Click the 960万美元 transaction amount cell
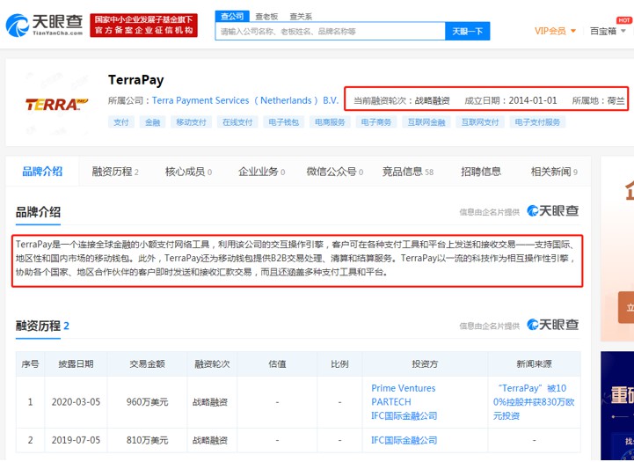The height and width of the screenshot is (462, 634). (147, 402)
